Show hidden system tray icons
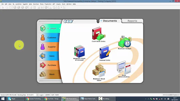 [x=146, y=99]
